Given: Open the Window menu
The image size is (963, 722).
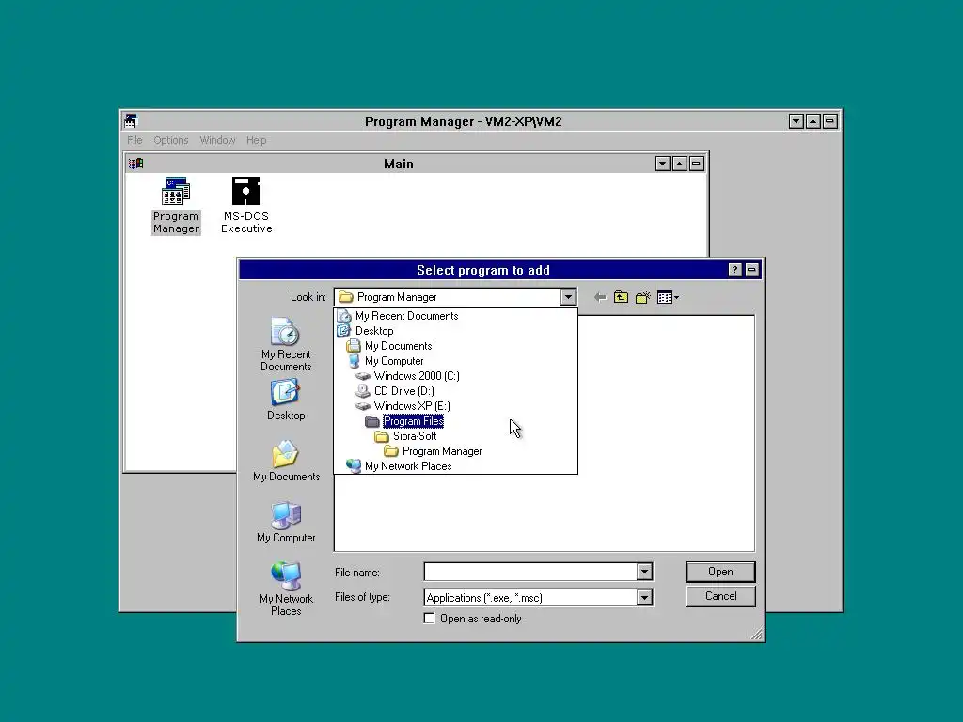Looking at the screenshot, I should (217, 140).
